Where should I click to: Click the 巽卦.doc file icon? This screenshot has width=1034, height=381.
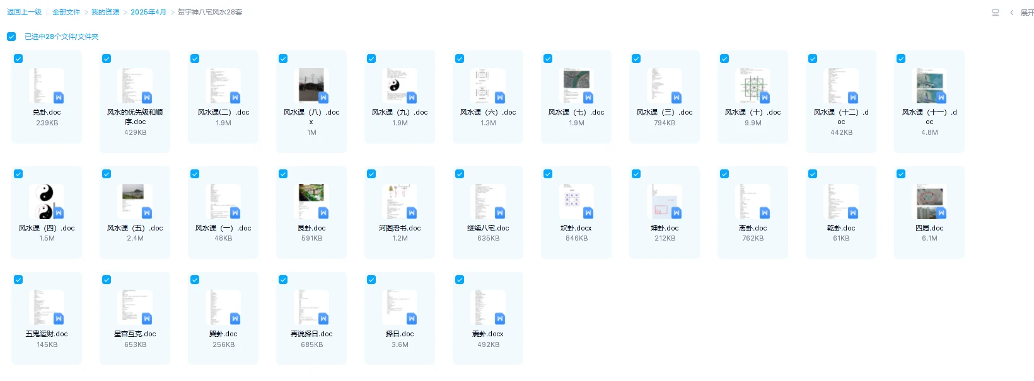pyautogui.click(x=224, y=307)
